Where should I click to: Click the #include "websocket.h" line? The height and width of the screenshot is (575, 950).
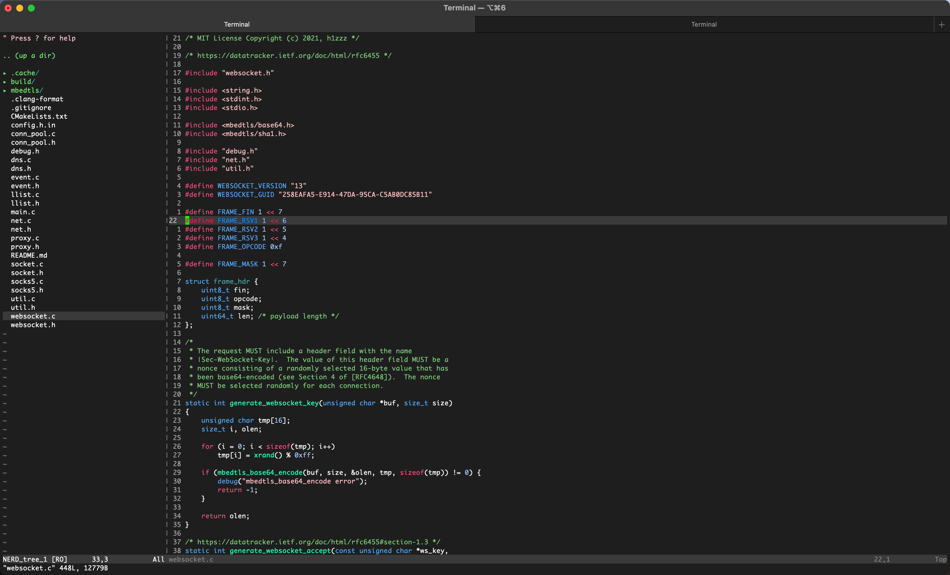tap(230, 73)
